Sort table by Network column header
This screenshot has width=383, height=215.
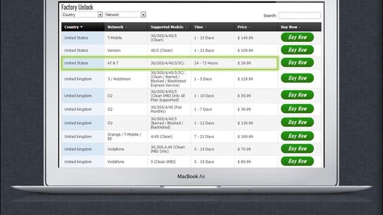tap(126, 27)
